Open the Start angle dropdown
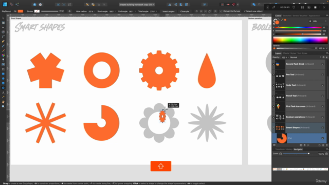The image size is (329, 185). pyautogui.click(x=116, y=11)
